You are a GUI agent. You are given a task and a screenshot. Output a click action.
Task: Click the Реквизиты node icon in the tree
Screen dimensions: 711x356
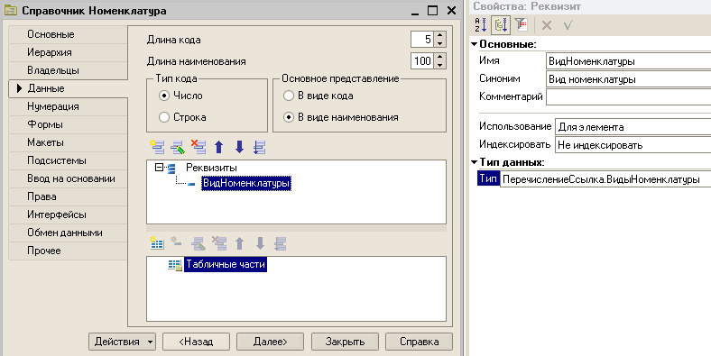coord(171,168)
